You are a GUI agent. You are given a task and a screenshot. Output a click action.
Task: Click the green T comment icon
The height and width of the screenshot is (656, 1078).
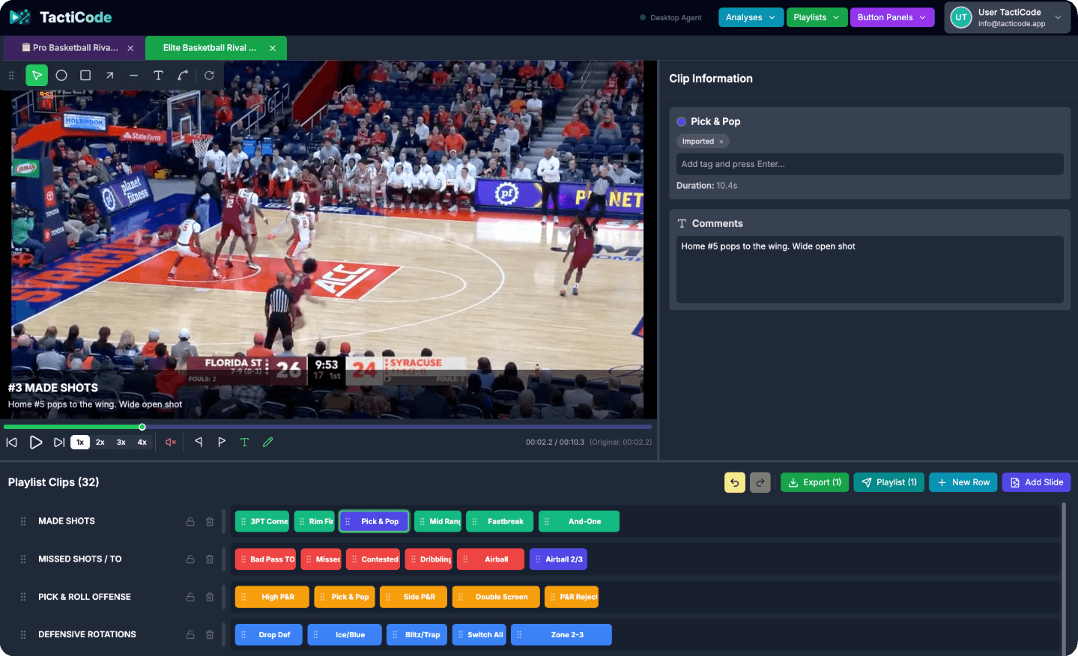pos(244,442)
